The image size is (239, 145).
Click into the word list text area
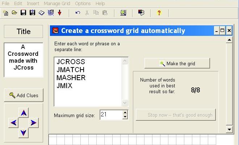88,82
